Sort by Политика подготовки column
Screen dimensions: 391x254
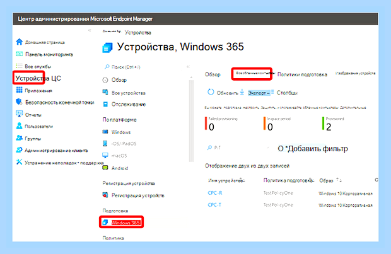pos(288,180)
